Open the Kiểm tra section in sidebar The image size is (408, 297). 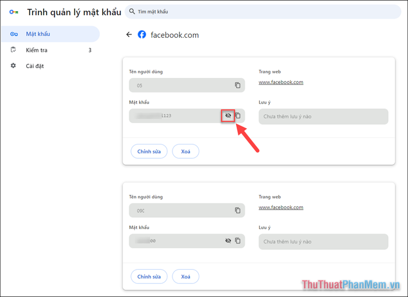point(37,50)
